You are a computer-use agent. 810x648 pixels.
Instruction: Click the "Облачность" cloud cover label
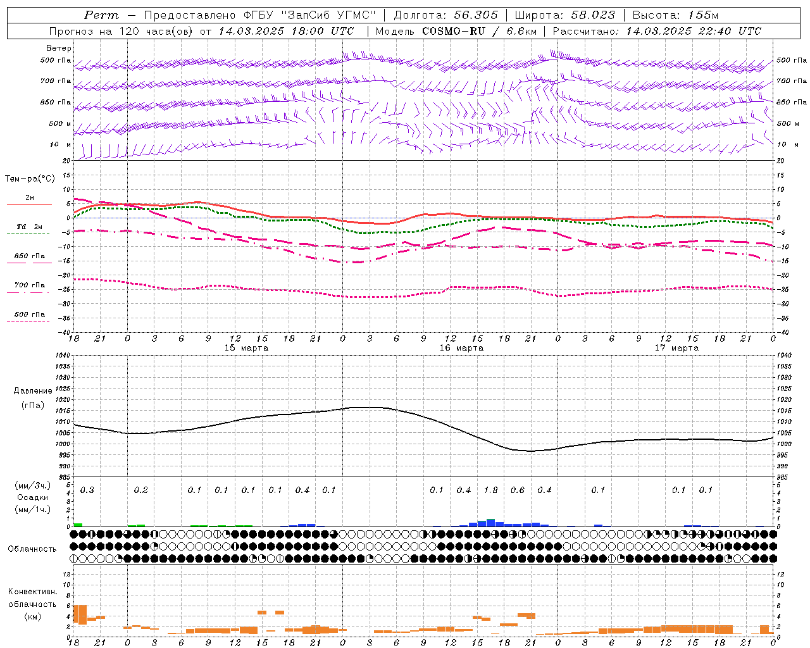tap(32, 549)
